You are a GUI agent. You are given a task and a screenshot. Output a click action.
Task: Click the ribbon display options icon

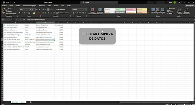tap(179, 2)
